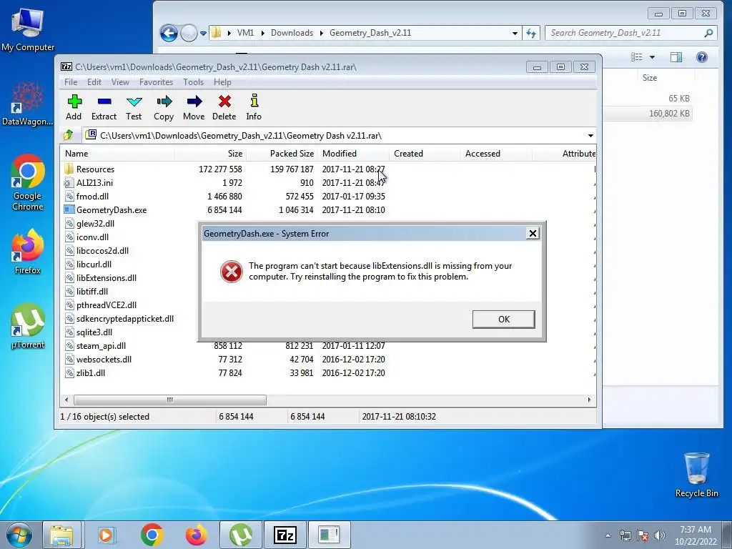This screenshot has width=732, height=549.
Task: Click the scroll right arrow in 7-Zip list
Action: [589, 400]
